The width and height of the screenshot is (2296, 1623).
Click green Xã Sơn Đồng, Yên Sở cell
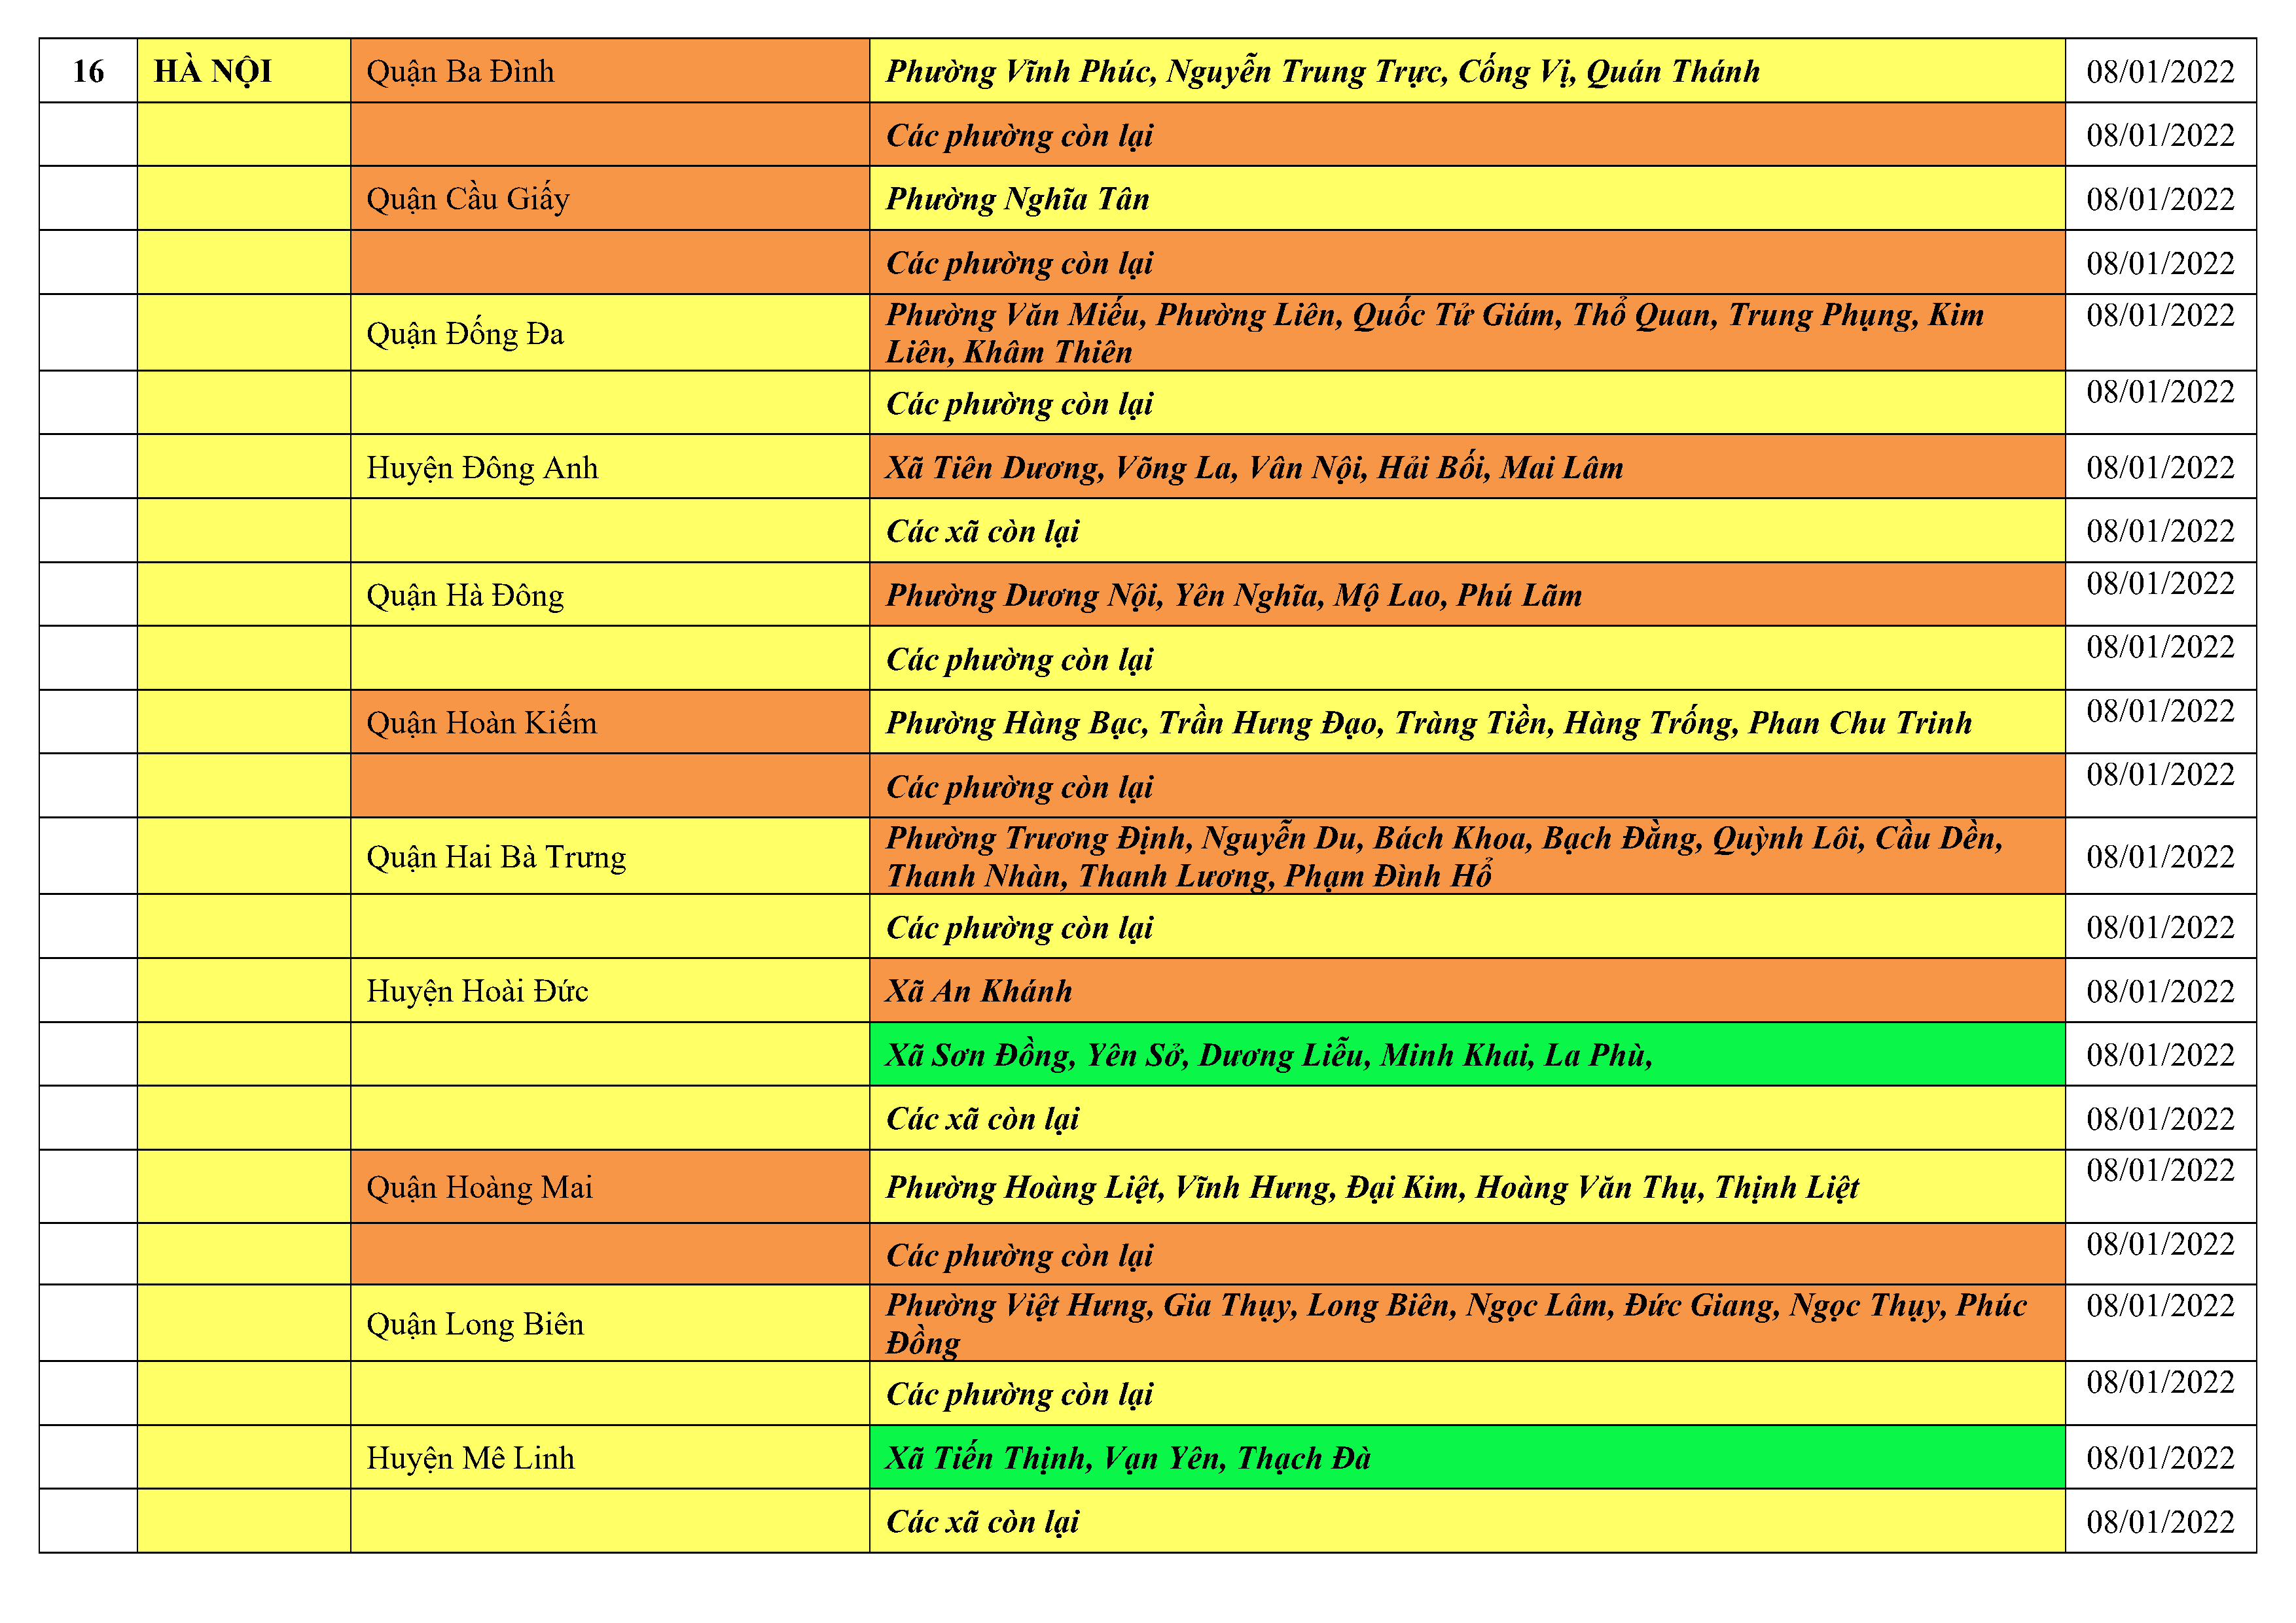pyautogui.click(x=1268, y=1055)
